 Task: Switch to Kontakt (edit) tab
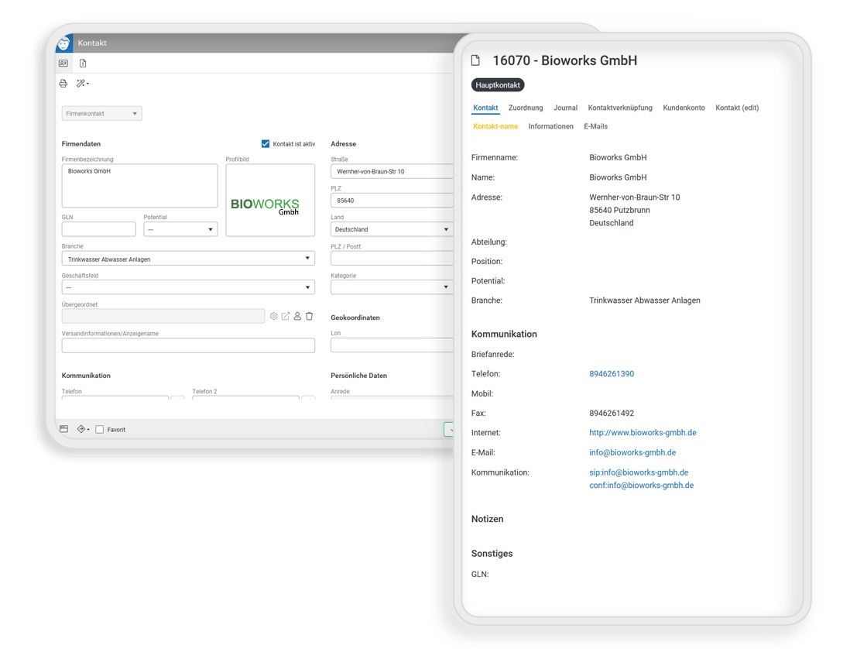click(x=737, y=108)
